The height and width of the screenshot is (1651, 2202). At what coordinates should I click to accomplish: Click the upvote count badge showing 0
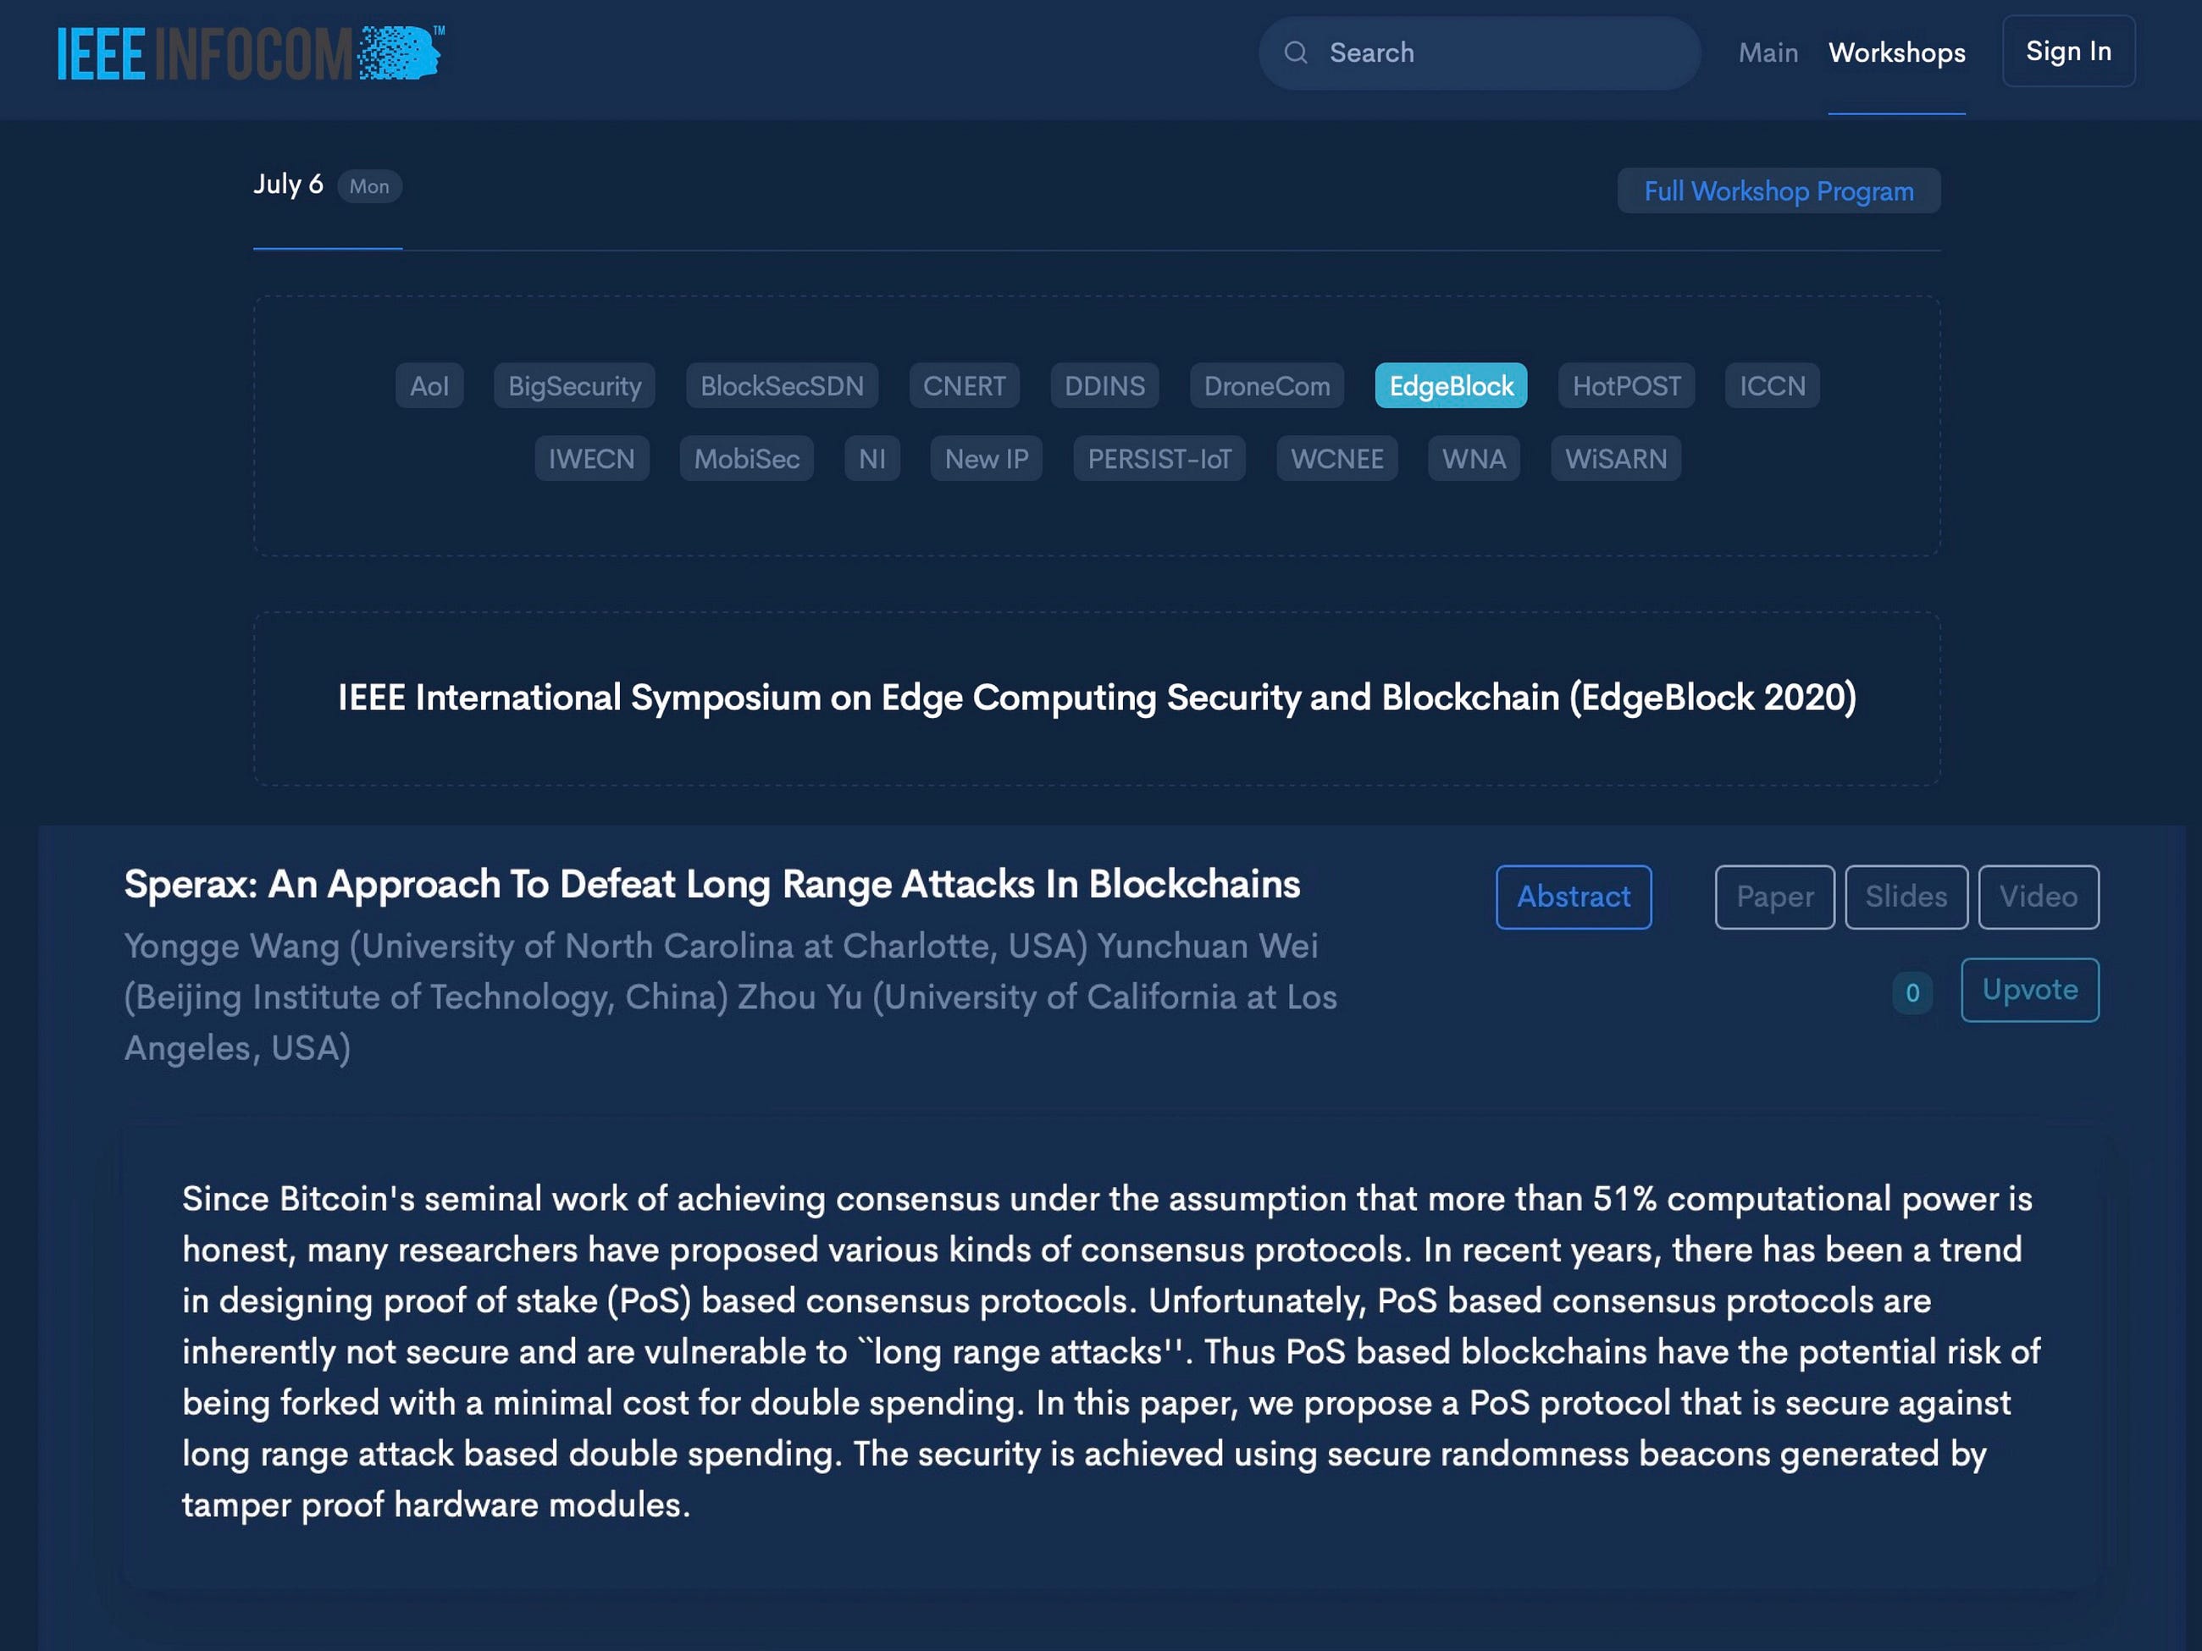1912,992
